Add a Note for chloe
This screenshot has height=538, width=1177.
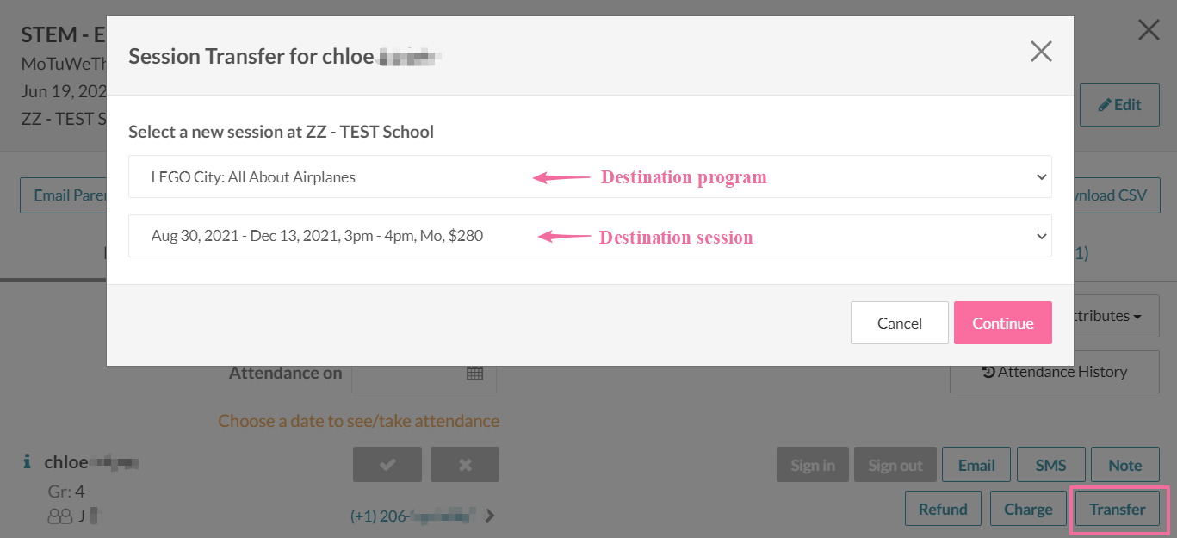tap(1124, 465)
